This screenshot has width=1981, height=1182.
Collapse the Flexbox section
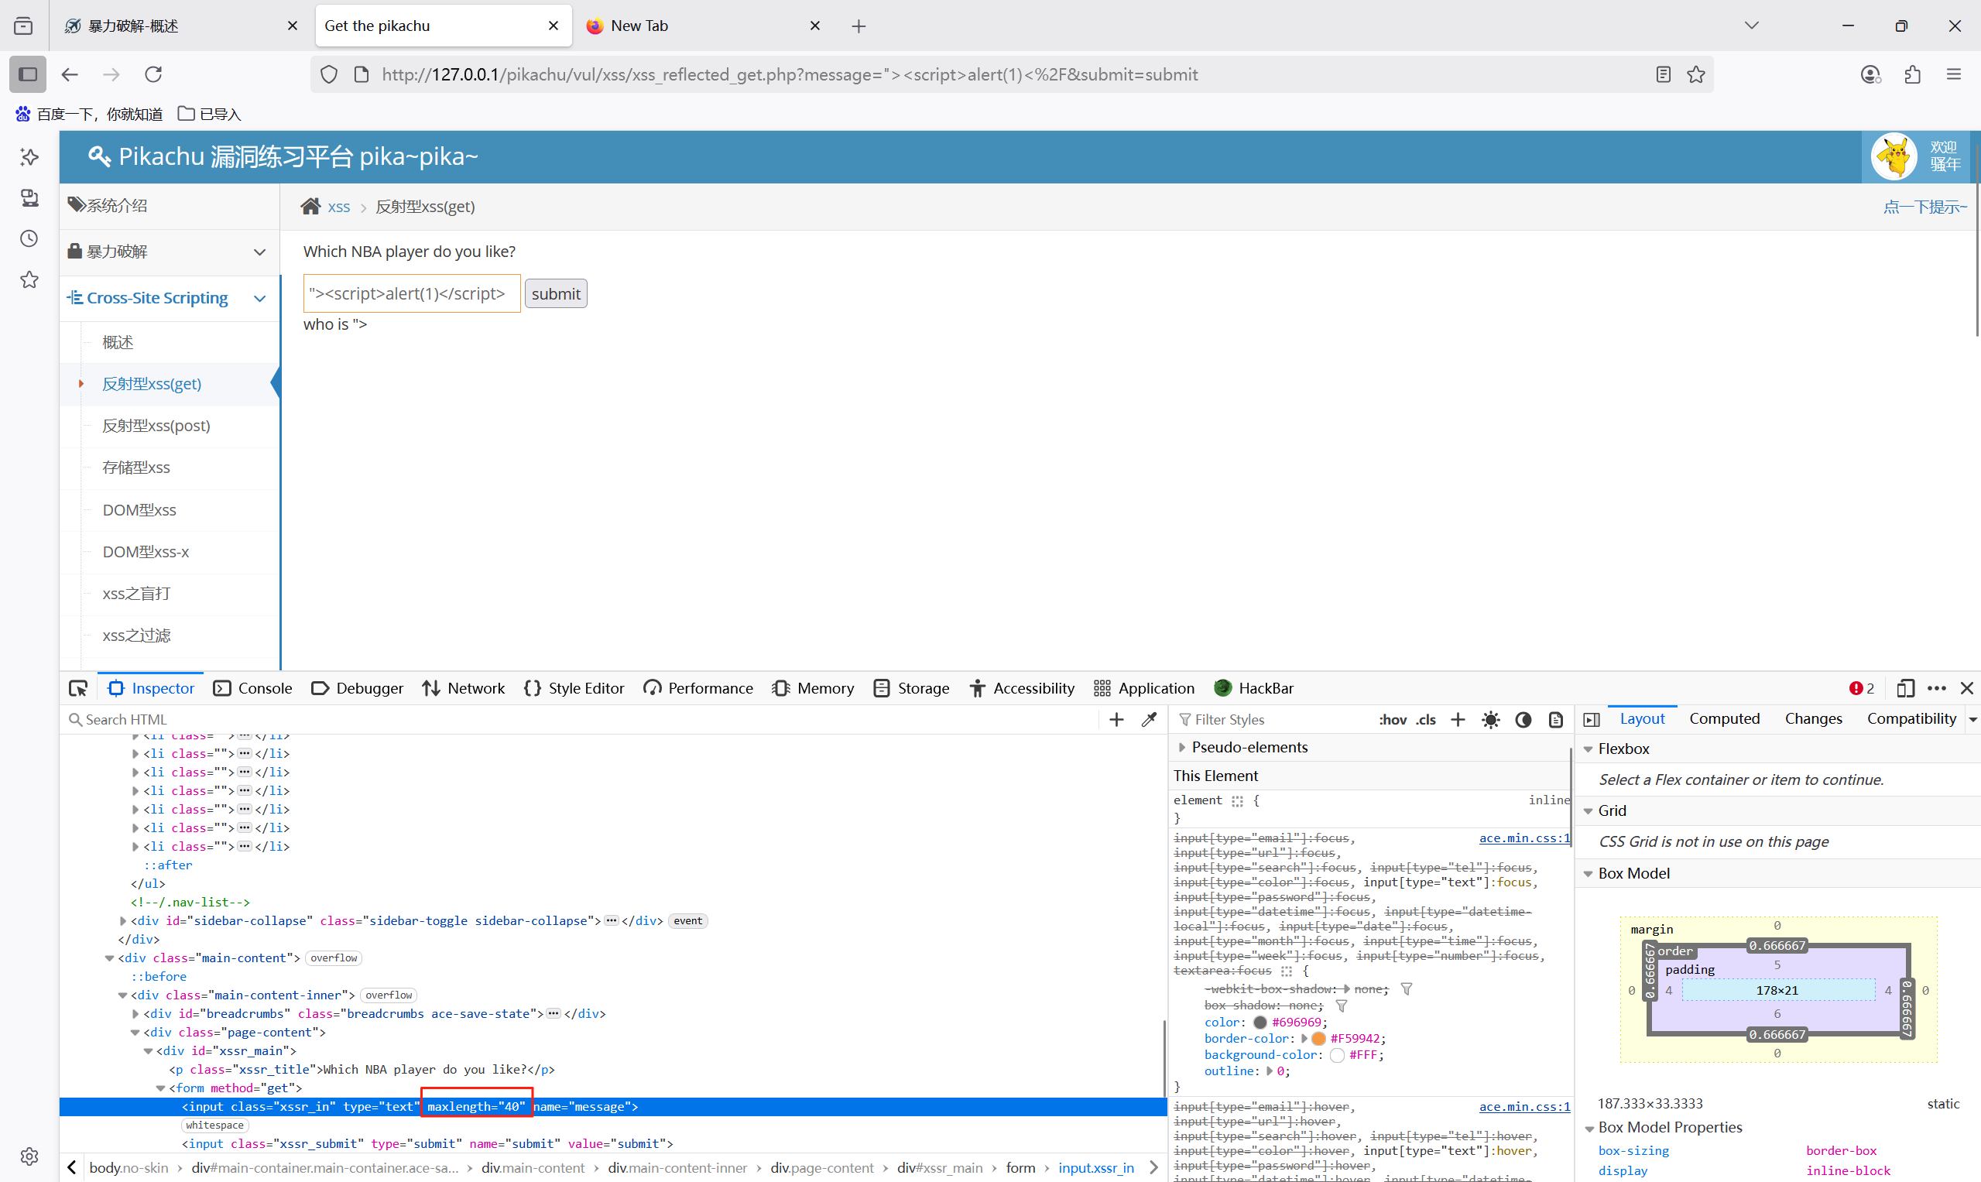coord(1589,749)
